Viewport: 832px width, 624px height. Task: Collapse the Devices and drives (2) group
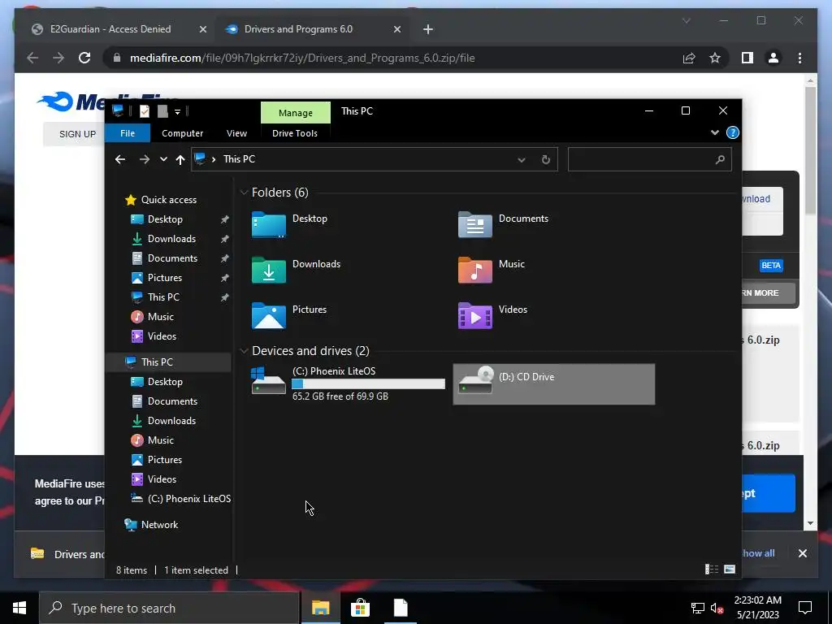(x=244, y=351)
